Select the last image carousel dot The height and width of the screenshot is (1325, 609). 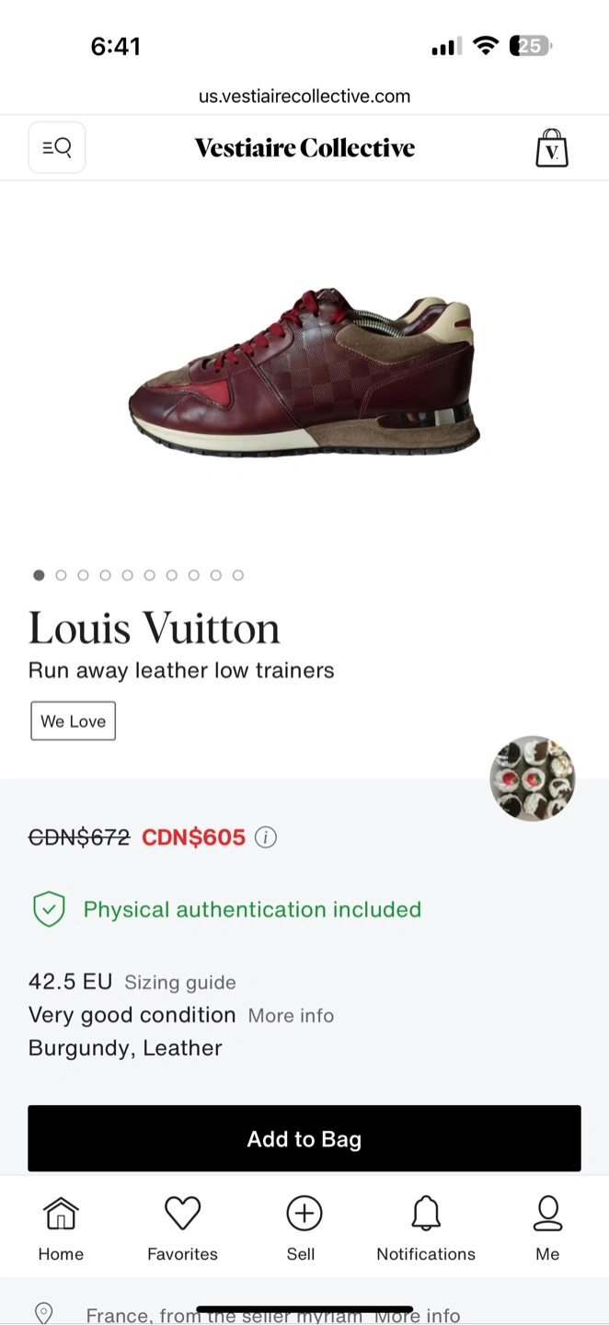[237, 575]
